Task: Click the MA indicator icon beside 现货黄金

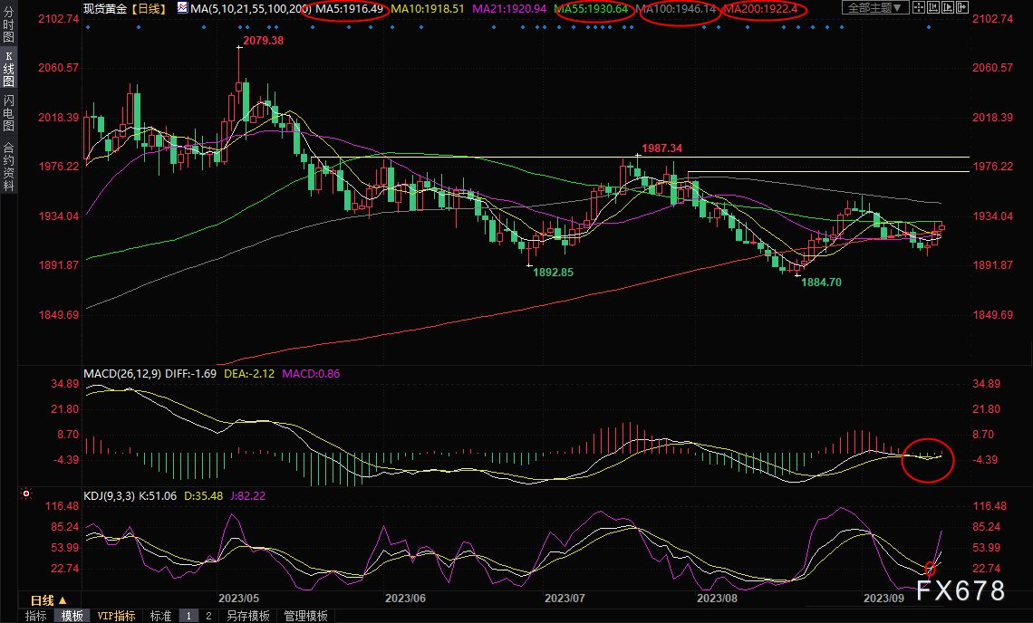Action: point(182,8)
